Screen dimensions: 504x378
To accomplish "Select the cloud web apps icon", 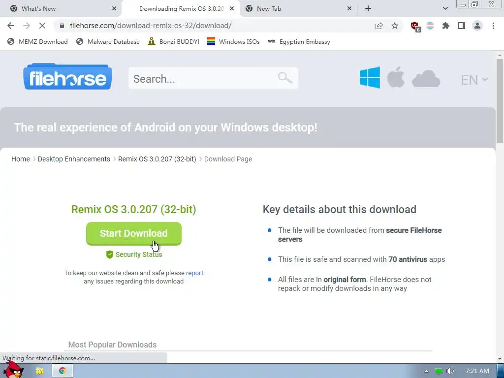I will [426, 79].
